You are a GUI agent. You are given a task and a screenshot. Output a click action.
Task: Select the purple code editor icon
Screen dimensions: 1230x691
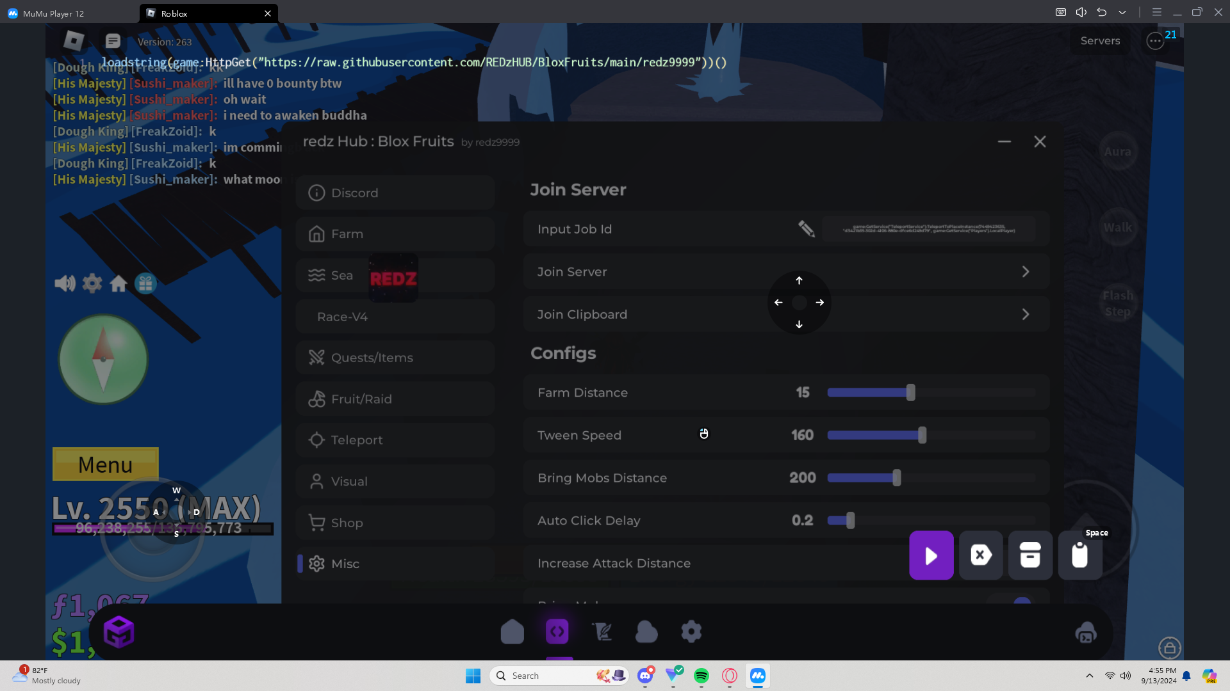click(x=557, y=631)
